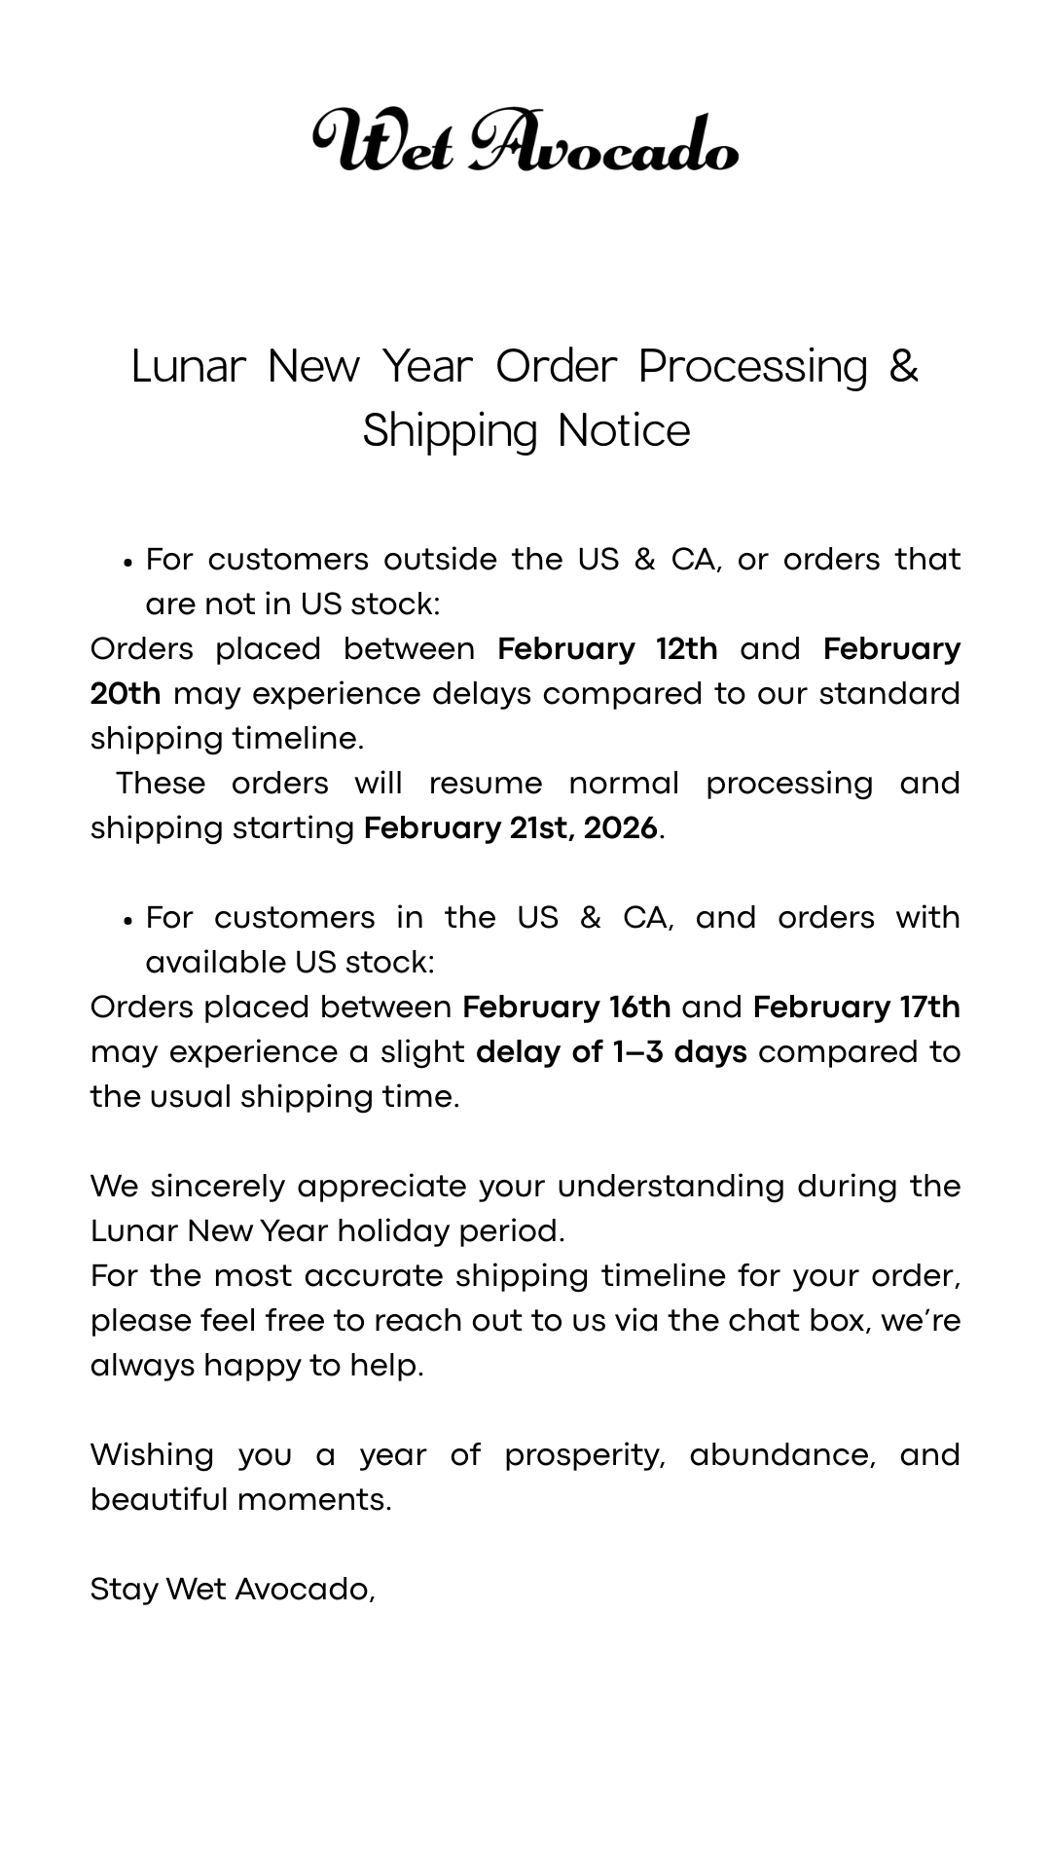Image resolution: width=1051 pixels, height=1869 pixels.
Task: Click the "These orders will resume" sentence
Action: click(x=525, y=784)
